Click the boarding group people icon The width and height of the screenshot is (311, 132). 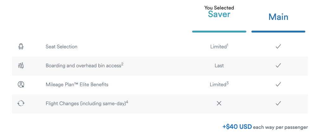pyautogui.click(x=21, y=66)
